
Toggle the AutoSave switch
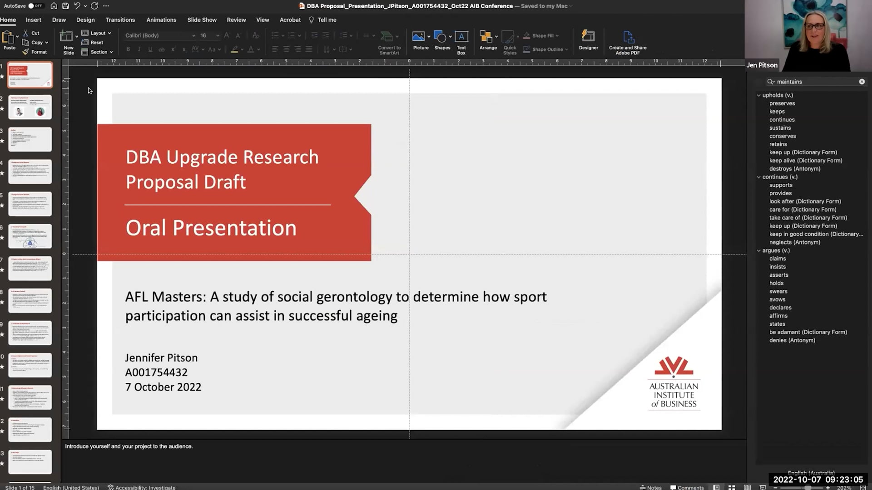[x=35, y=6]
